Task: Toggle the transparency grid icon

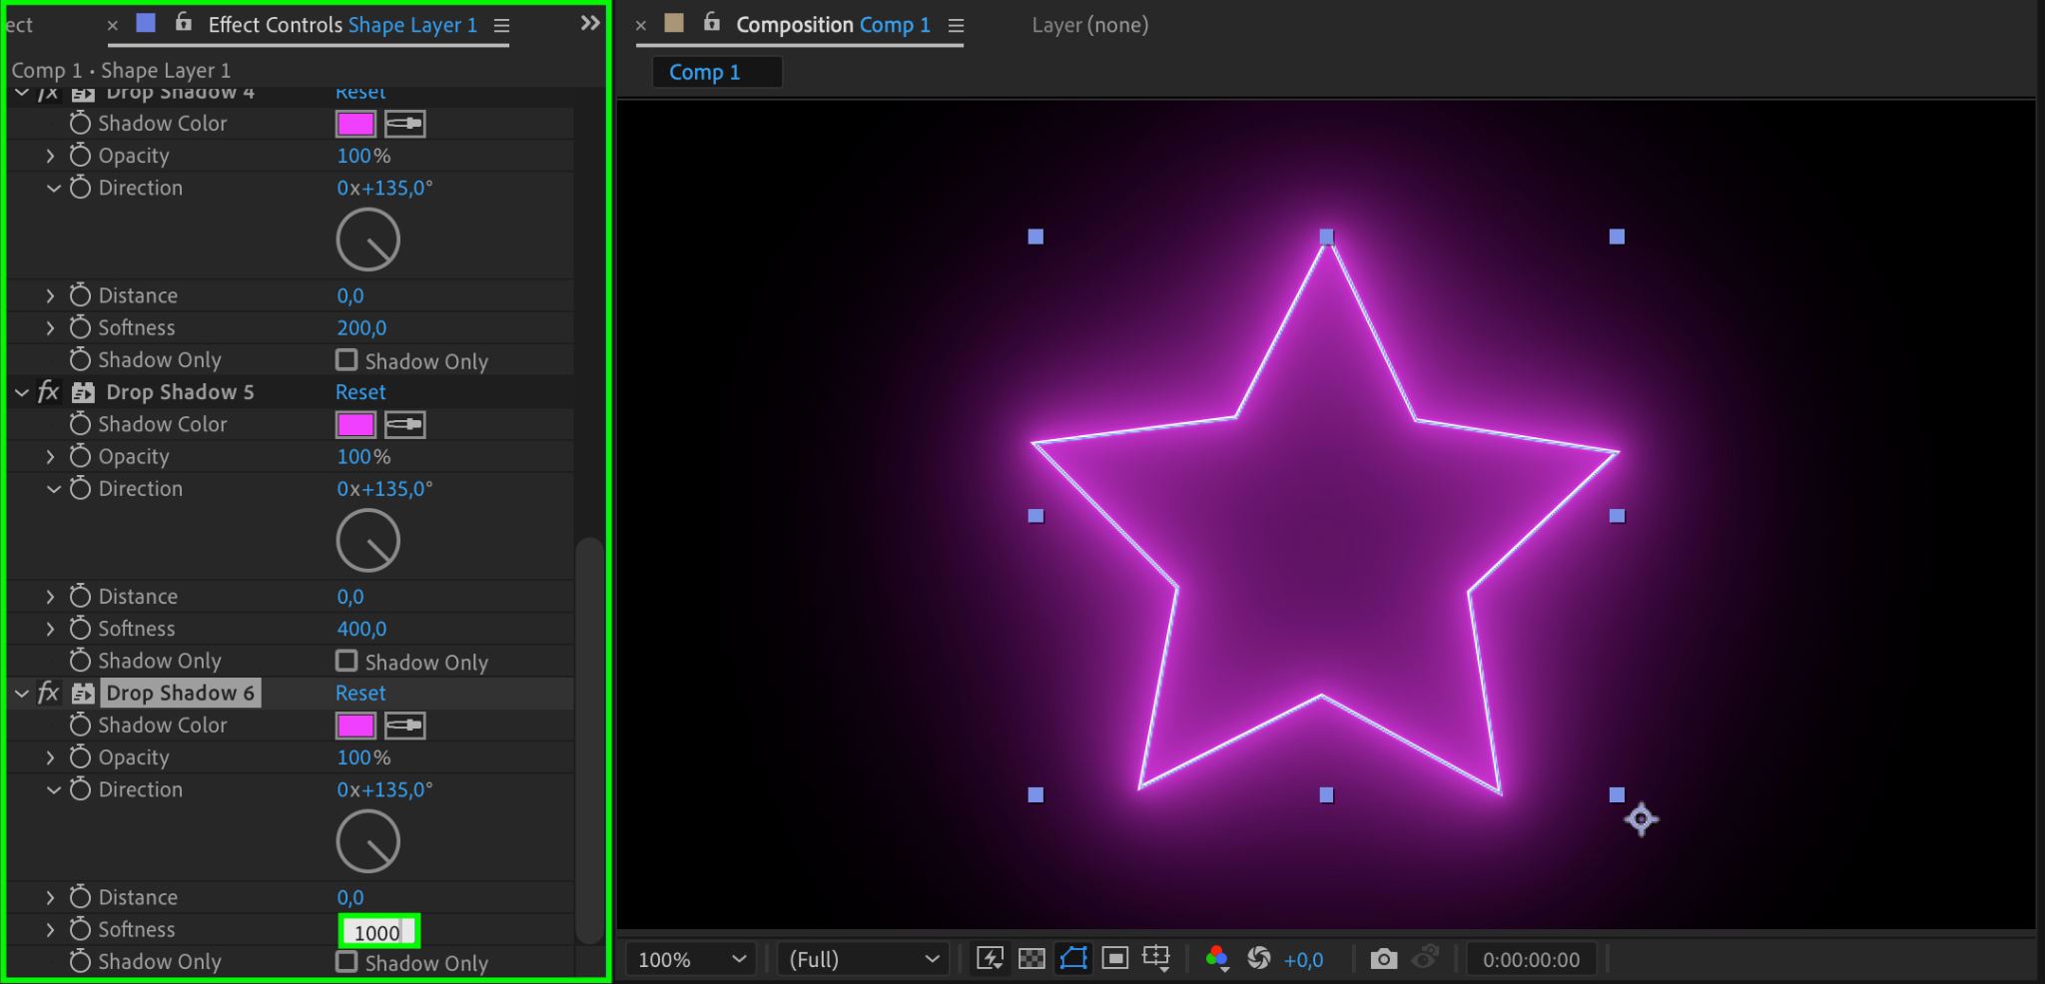Action: coord(1031,959)
